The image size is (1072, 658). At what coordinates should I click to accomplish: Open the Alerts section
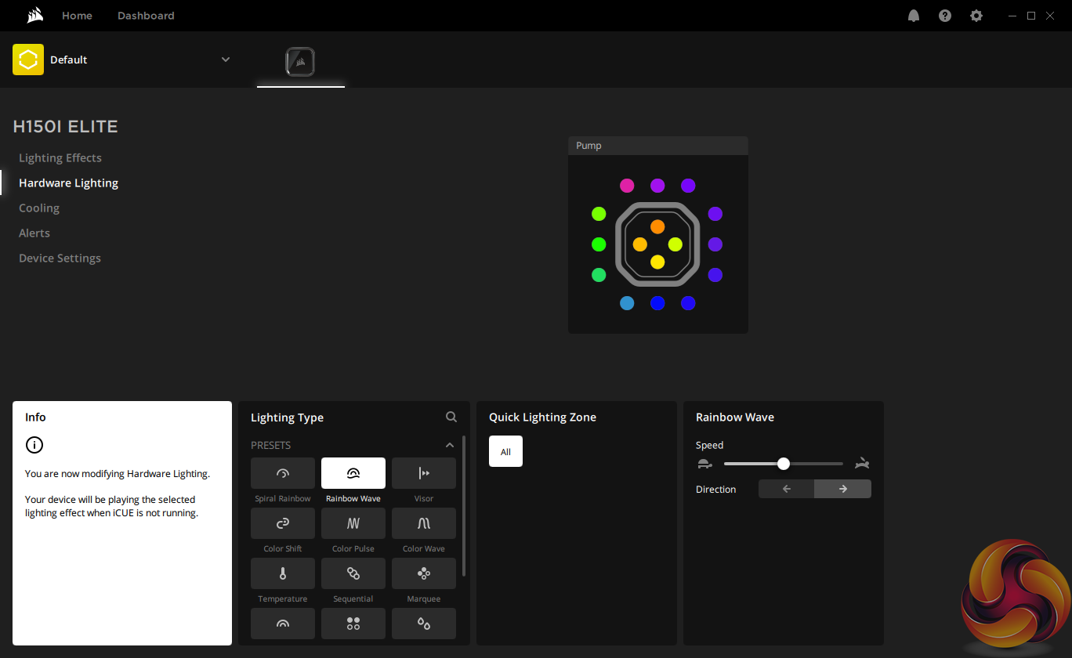tap(34, 233)
